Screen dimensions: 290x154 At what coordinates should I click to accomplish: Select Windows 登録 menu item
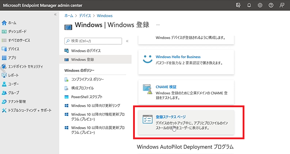tap(95, 60)
